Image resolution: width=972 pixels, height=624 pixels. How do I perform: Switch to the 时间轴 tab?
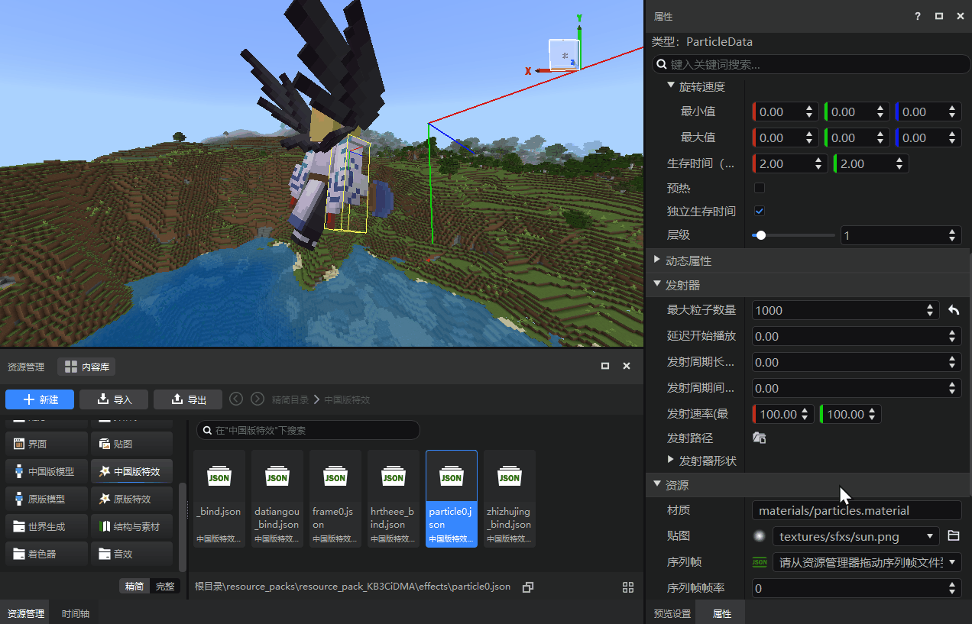[x=75, y=613]
